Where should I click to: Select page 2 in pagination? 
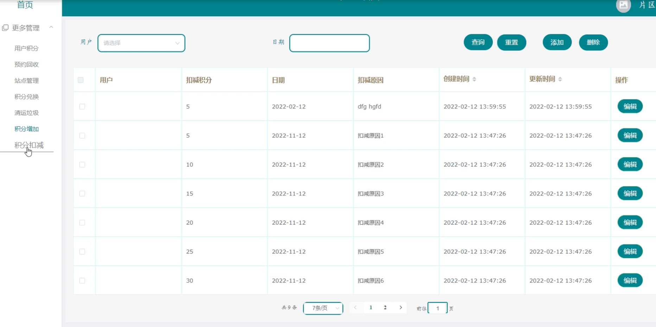(x=385, y=308)
